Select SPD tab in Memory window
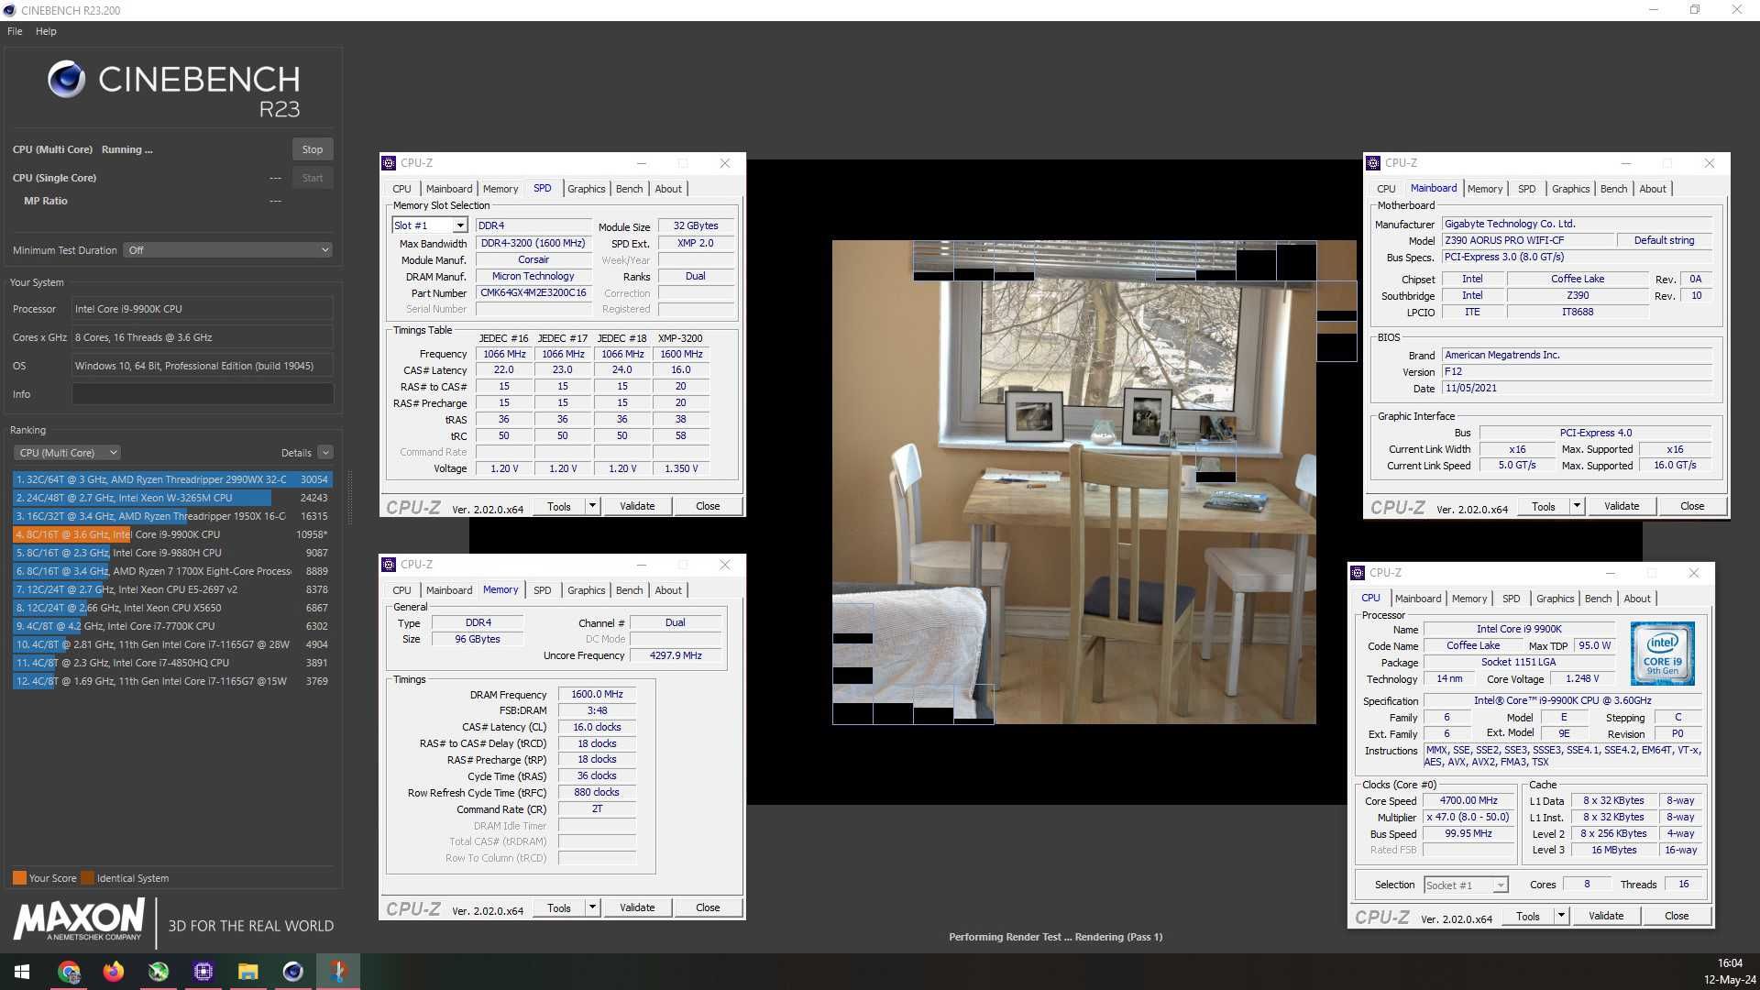 tap(543, 590)
